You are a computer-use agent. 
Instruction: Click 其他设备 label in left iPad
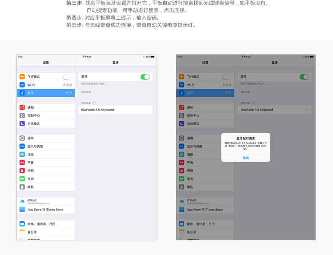(x=86, y=103)
